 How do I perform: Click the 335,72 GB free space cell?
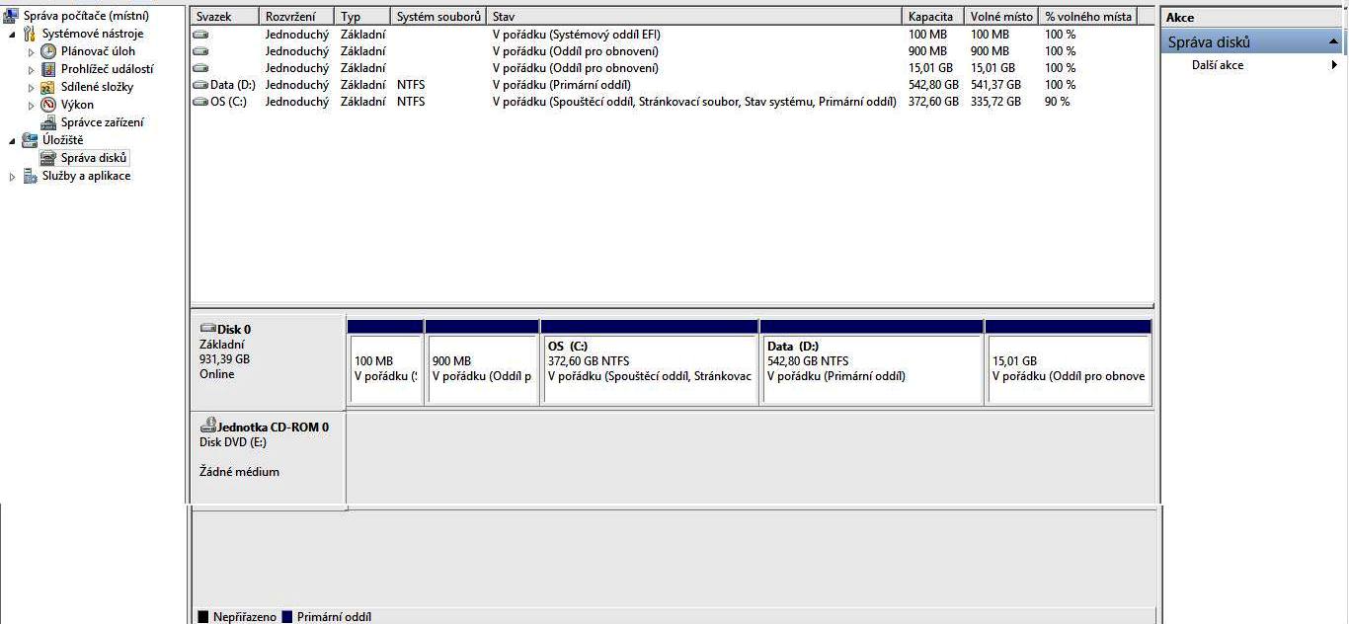click(x=995, y=102)
